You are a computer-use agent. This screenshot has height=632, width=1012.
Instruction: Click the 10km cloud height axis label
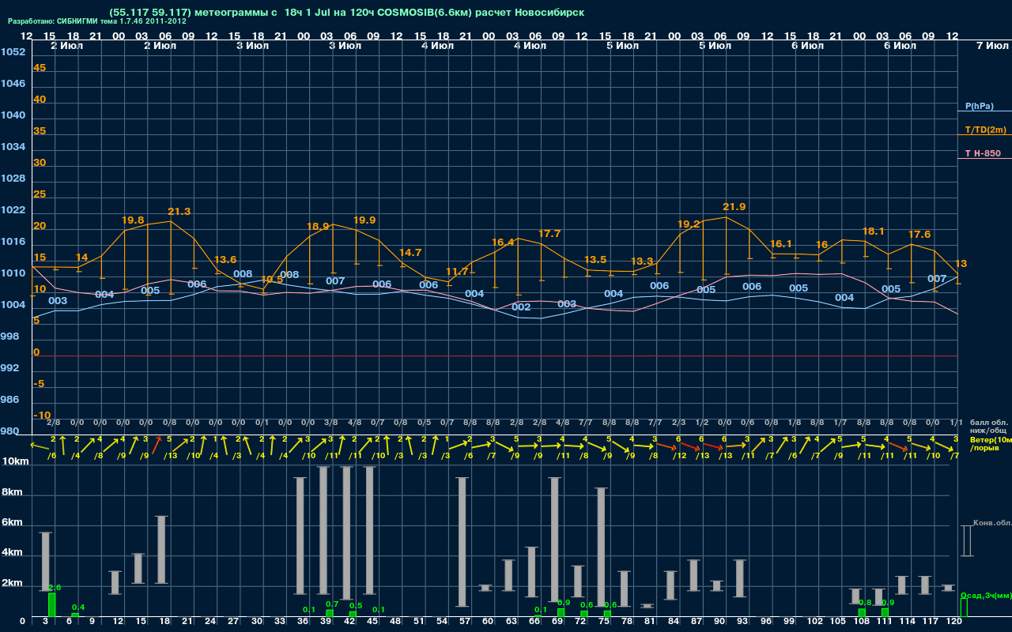pos(13,461)
